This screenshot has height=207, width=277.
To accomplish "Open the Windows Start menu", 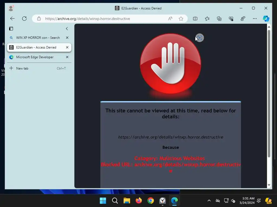I will tap(103, 201).
